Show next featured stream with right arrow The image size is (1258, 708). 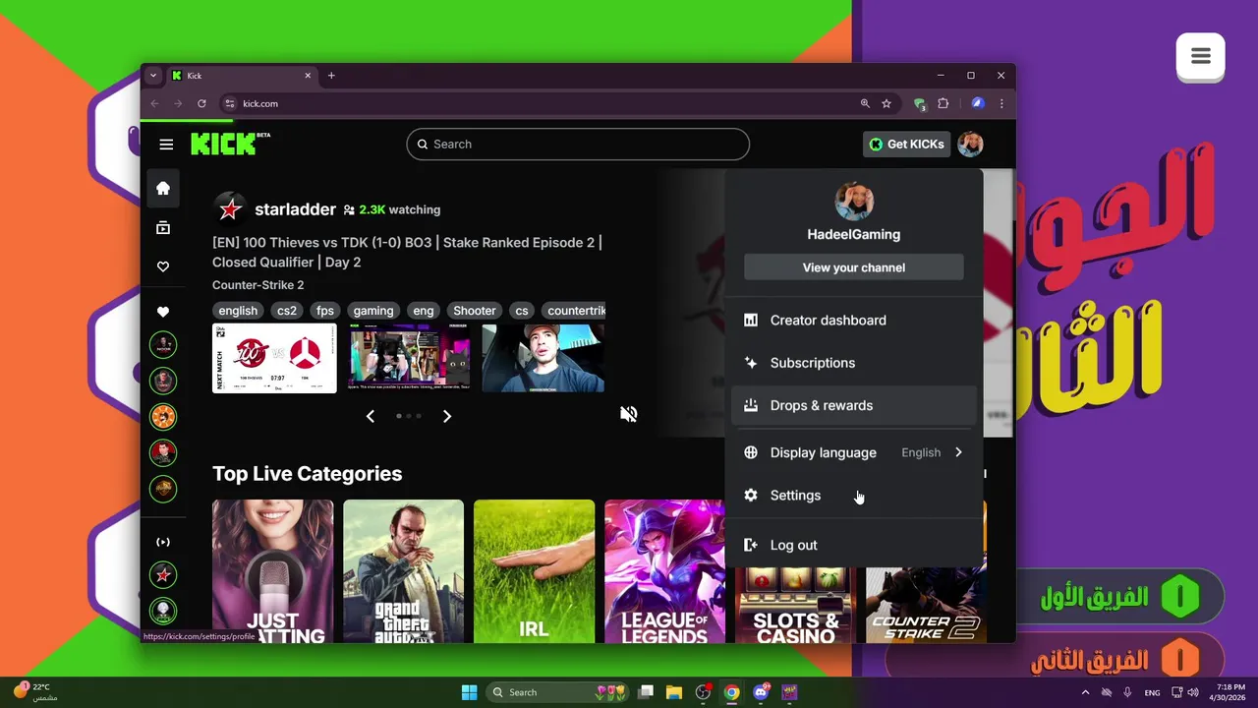(447, 416)
